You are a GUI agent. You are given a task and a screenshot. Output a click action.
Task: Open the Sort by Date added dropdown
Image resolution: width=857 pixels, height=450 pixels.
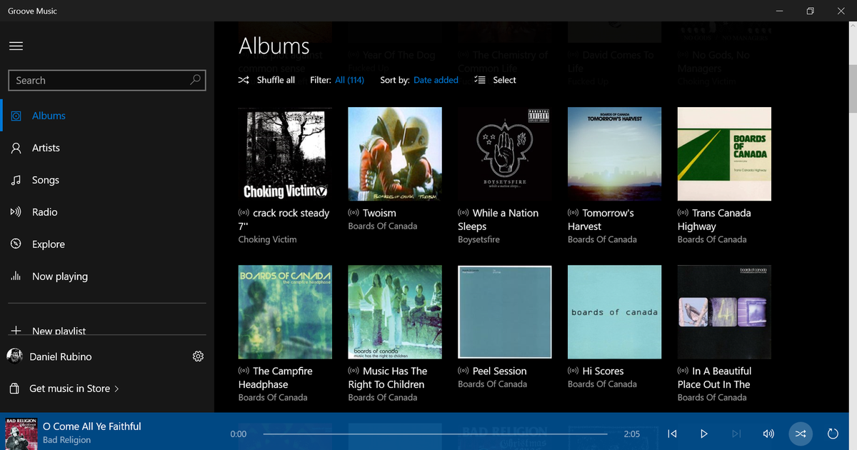pos(436,80)
